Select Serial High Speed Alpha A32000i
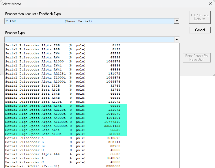Viewport: 215px width, 168px height. pos(92,126)
